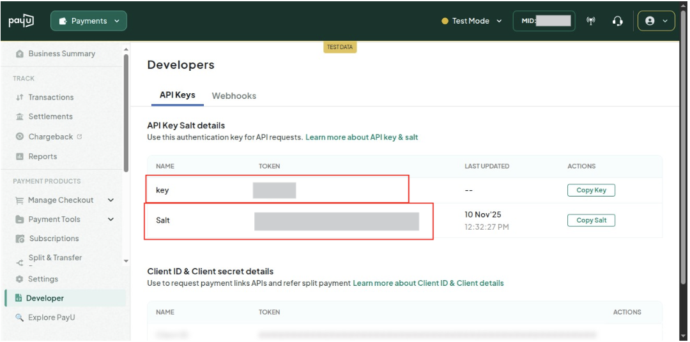The height and width of the screenshot is (342, 690).
Task: Click the main page scrollbar
Action: tap(684, 147)
